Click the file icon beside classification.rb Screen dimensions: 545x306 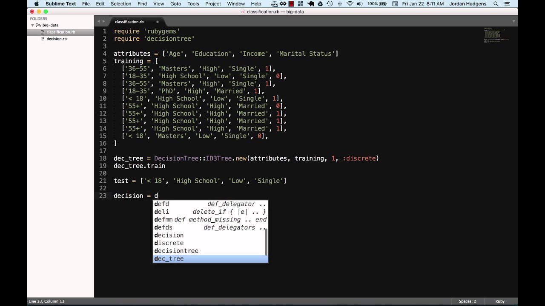(43, 32)
